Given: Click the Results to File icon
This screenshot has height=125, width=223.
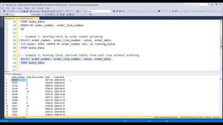Looking at the screenshot, I should [x=73, y=15].
